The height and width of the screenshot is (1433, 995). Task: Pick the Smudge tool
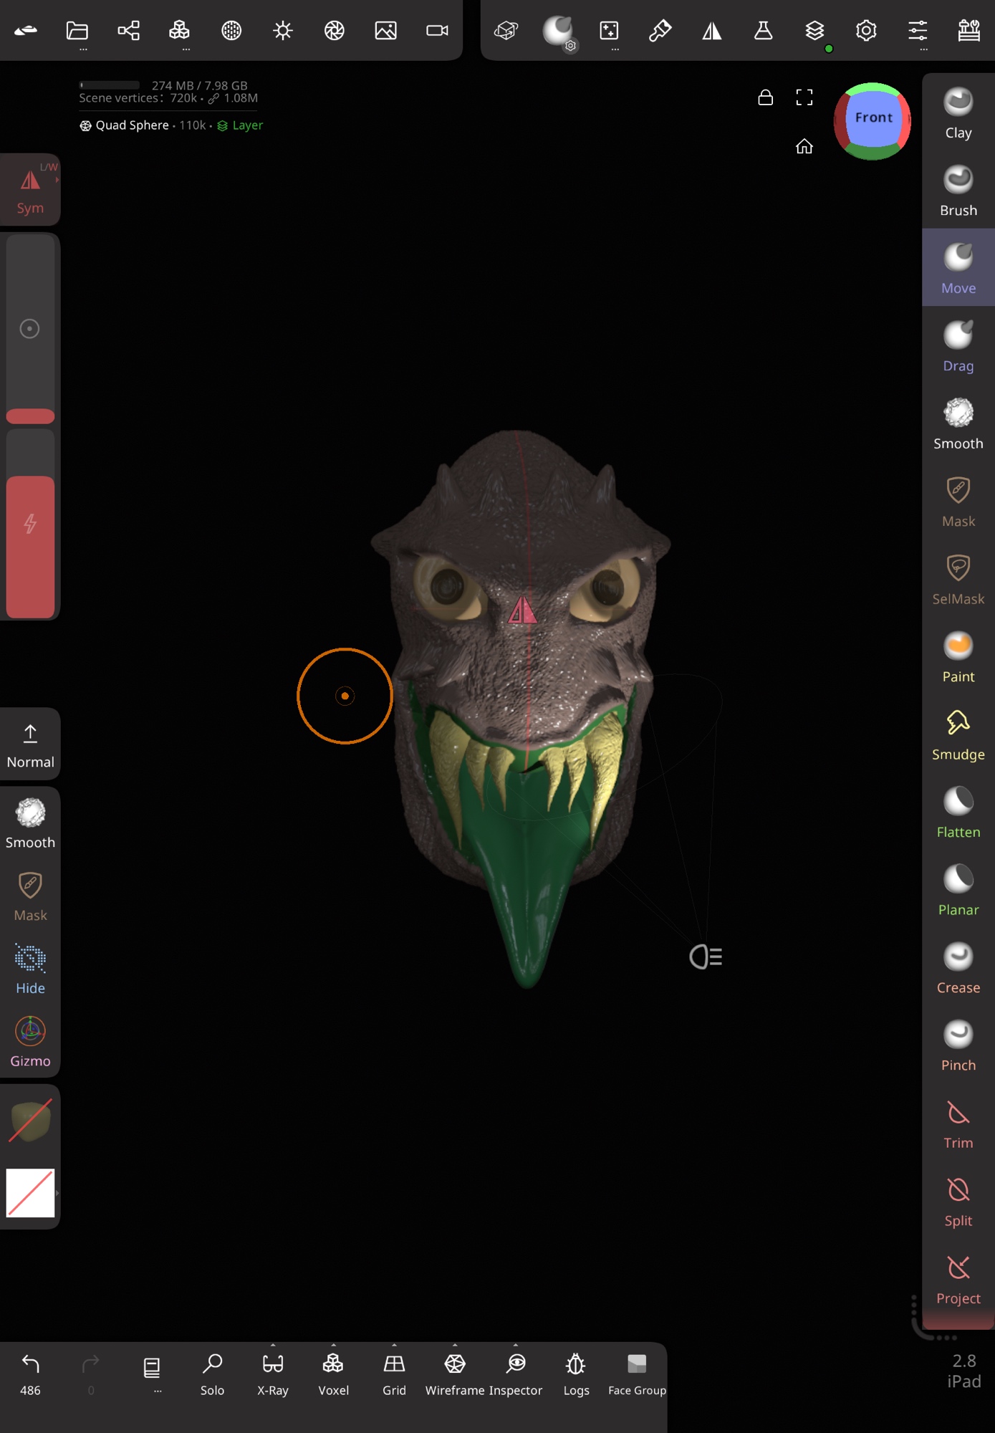(x=958, y=735)
